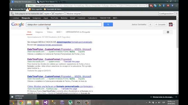Image resolution: width=188 pixels, height=105 pixels.
Task: Open Chrome from the taskbar
Action: (21, 102)
